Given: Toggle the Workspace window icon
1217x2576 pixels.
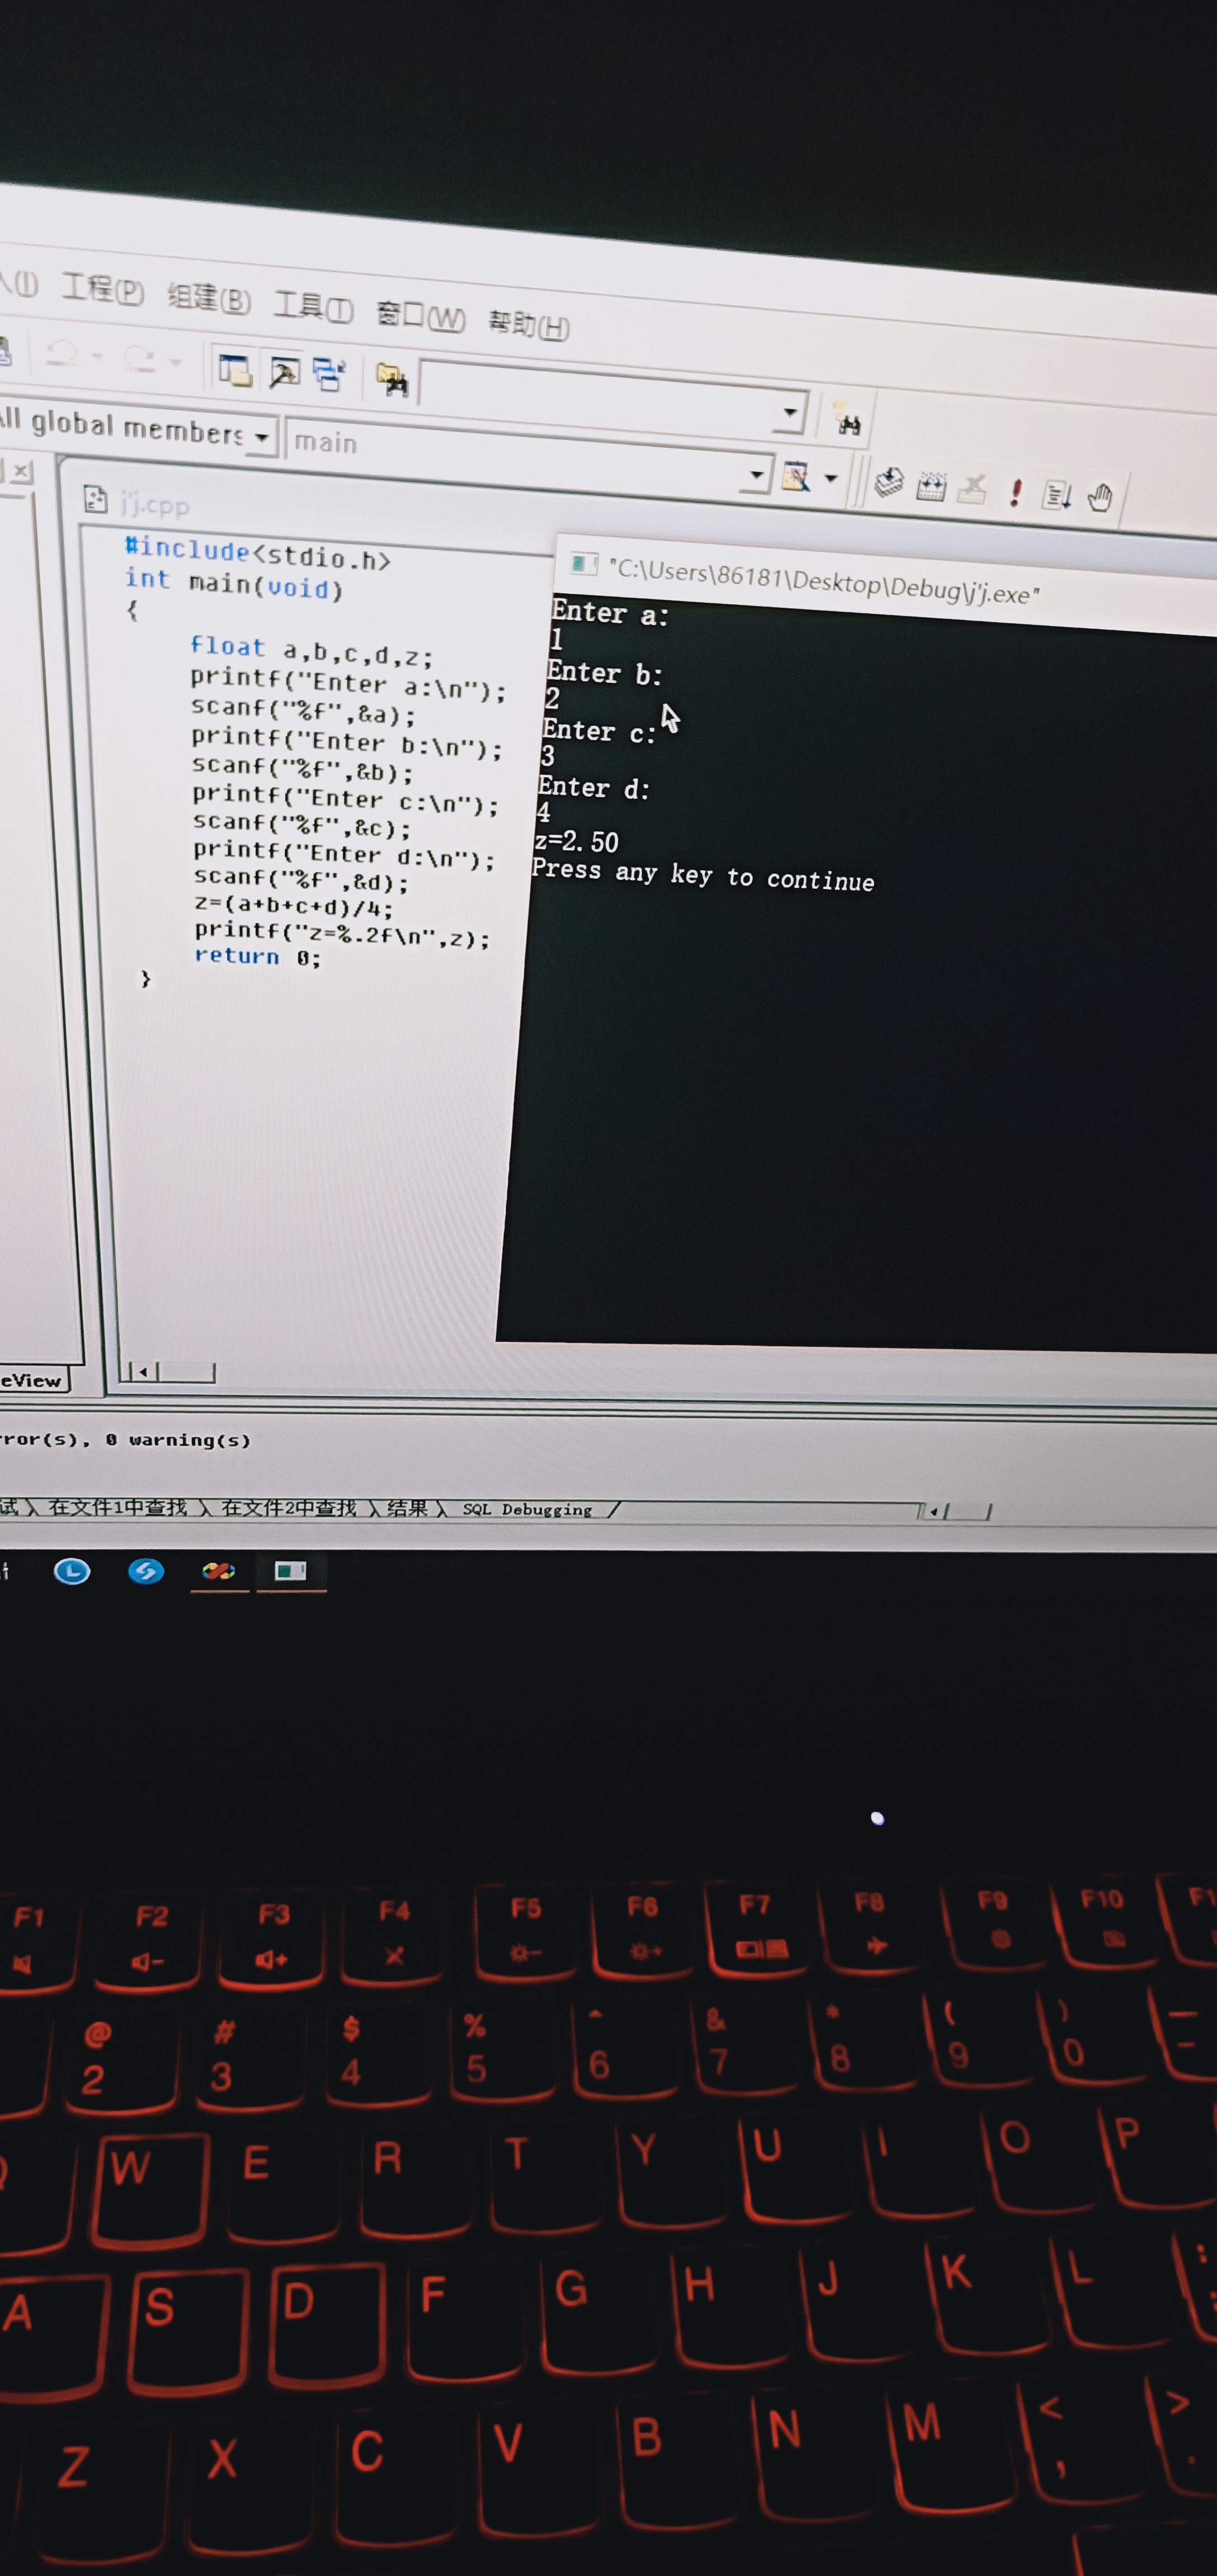Looking at the screenshot, I should pos(234,370).
